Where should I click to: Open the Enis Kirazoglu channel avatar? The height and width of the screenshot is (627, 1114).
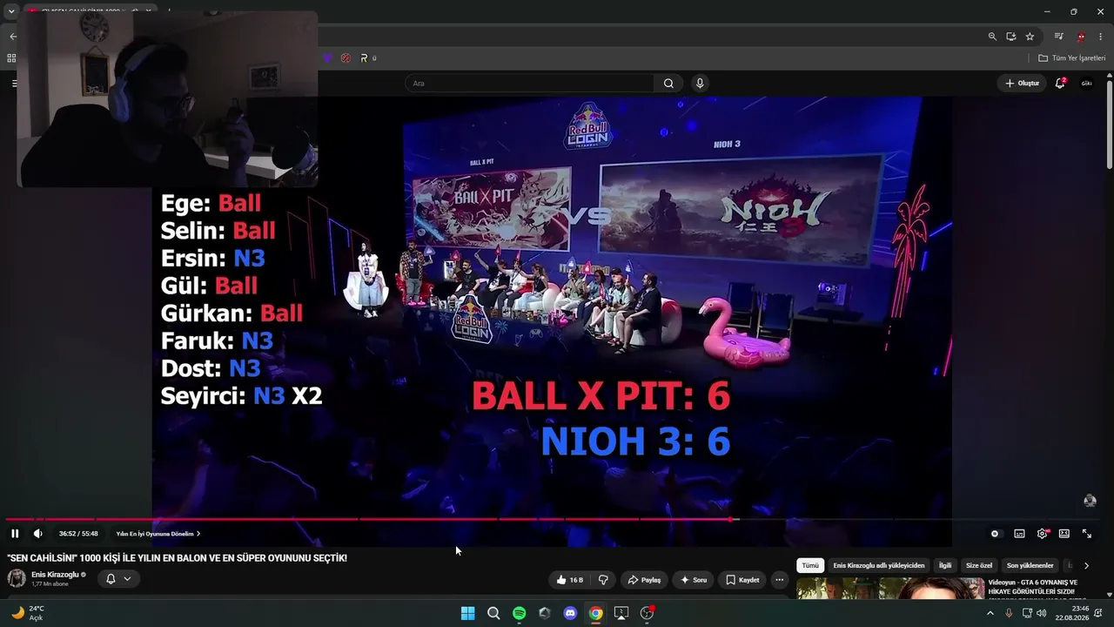pos(17,579)
